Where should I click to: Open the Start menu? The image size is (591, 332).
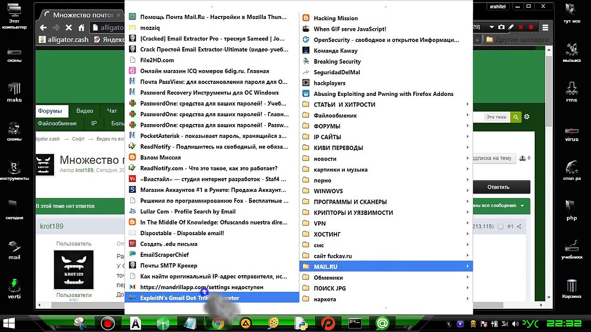(x=8, y=323)
